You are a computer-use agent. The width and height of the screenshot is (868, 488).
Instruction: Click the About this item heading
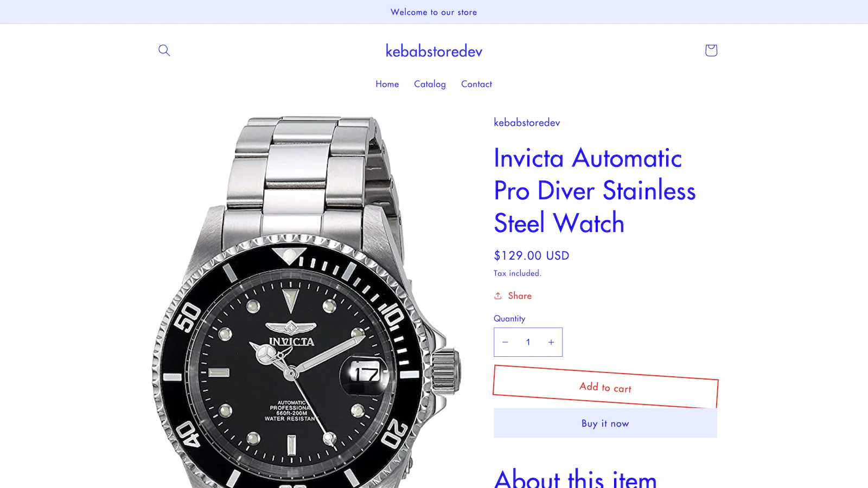point(576,478)
